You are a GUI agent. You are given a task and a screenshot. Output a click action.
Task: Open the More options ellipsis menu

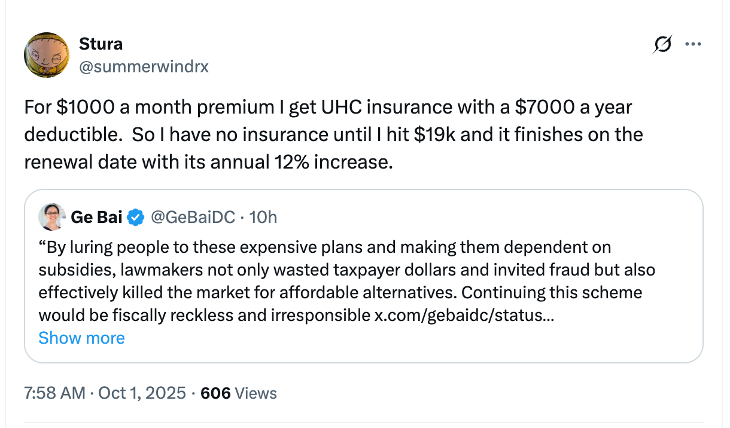point(693,44)
